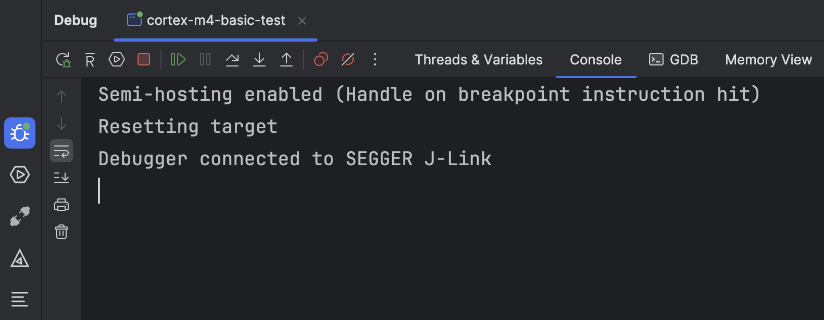Viewport: 824px width, 320px height.
Task: Step into the function call
Action: pos(259,59)
